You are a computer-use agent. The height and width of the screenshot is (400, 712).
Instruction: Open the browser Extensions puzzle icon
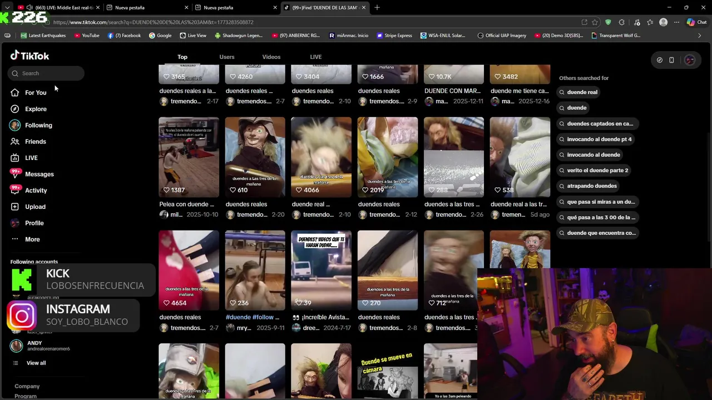pyautogui.click(x=621, y=22)
